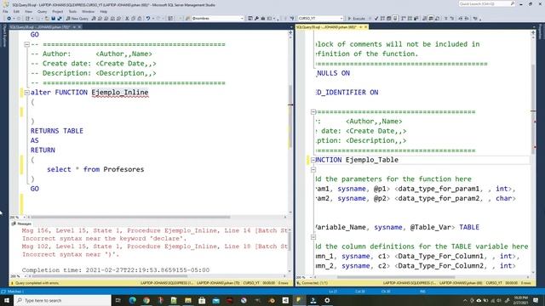Click the Profesores table name in the query
Screen dimensions: 545x306
pos(123,169)
